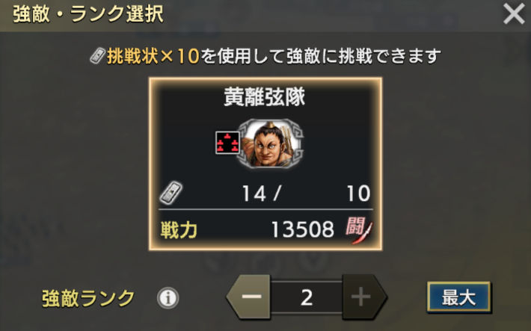Click the 13508 power value

pyautogui.click(x=303, y=230)
